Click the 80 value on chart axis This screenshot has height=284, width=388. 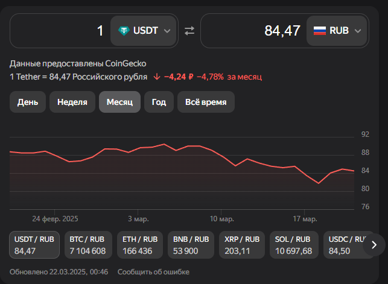pos(365,189)
